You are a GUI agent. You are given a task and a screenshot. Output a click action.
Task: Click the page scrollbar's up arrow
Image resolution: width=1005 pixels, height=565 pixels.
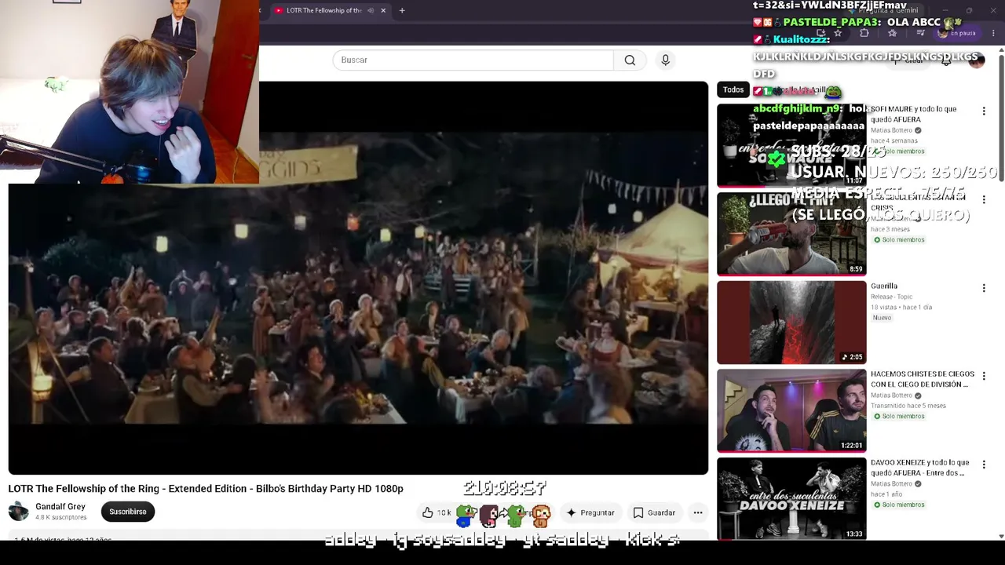tap(1001, 51)
